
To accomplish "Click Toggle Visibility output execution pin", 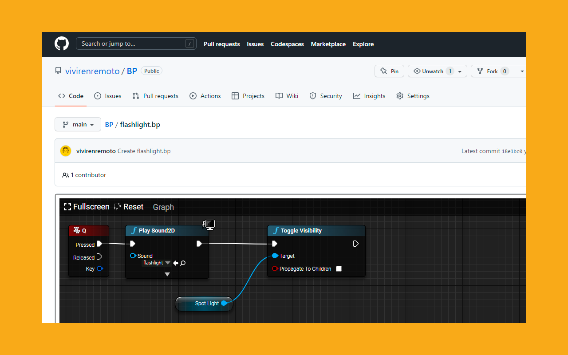I will tap(356, 244).
